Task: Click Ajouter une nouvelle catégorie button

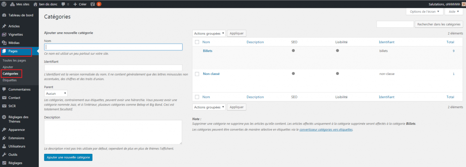Action: point(68,157)
